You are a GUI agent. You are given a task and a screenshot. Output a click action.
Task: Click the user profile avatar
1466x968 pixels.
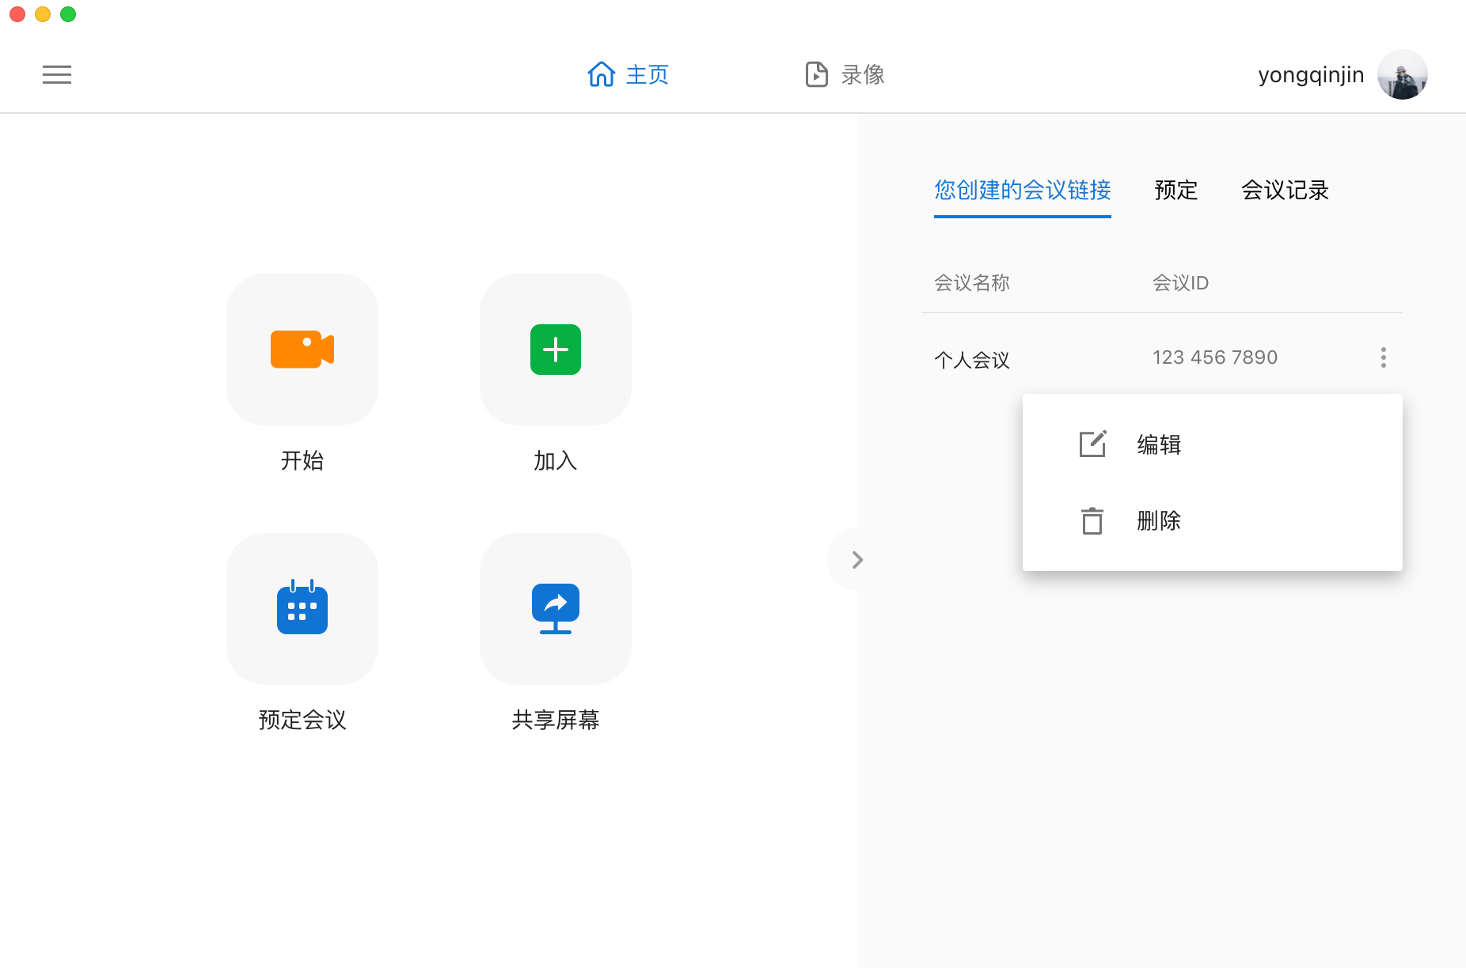tap(1402, 74)
